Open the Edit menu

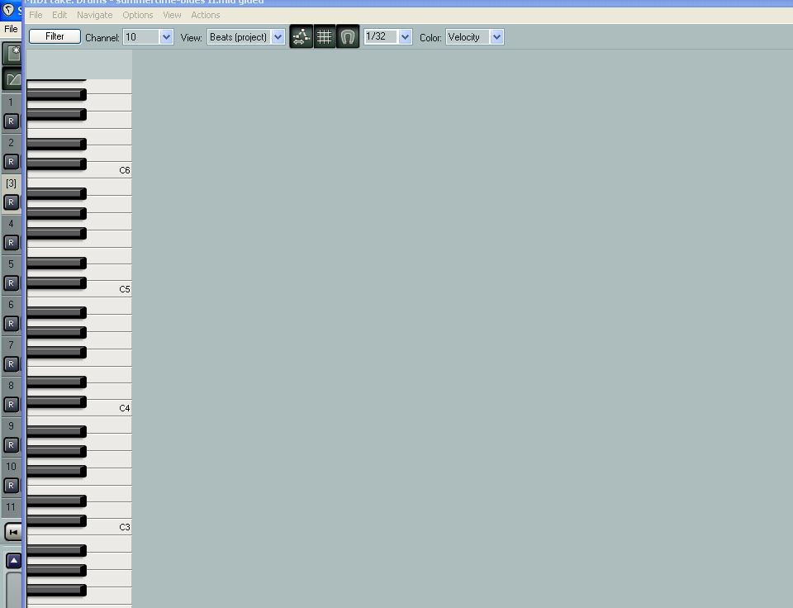(59, 15)
